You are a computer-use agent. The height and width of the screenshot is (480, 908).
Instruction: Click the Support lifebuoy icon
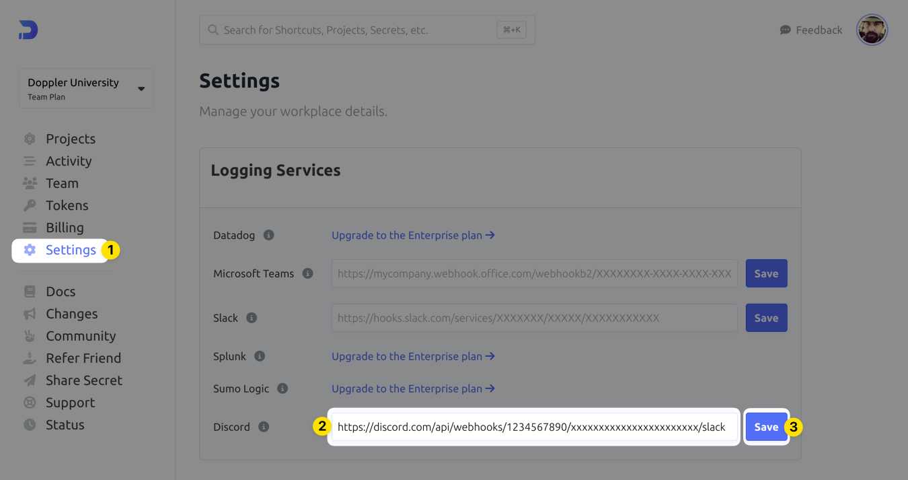click(x=30, y=403)
